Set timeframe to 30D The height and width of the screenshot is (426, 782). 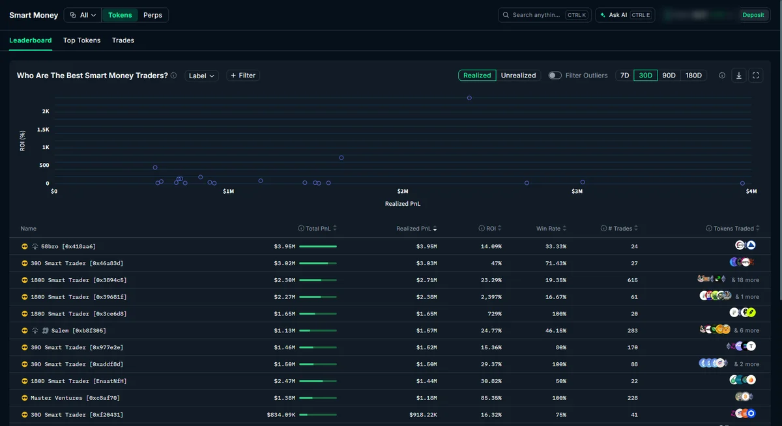pos(645,76)
